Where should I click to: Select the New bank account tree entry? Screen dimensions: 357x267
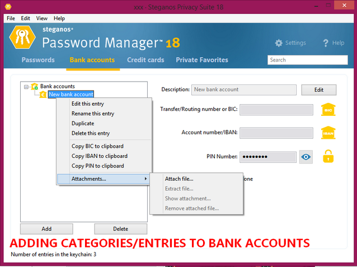[71, 94]
